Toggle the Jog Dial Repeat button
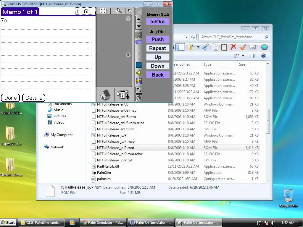Screen dimensions: 303x227 [158, 48]
